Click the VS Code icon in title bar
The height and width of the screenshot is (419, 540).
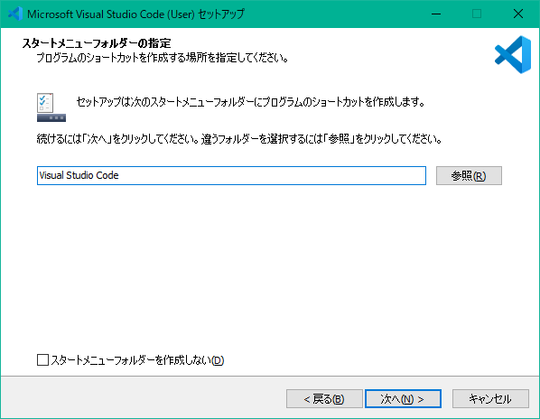15,14
